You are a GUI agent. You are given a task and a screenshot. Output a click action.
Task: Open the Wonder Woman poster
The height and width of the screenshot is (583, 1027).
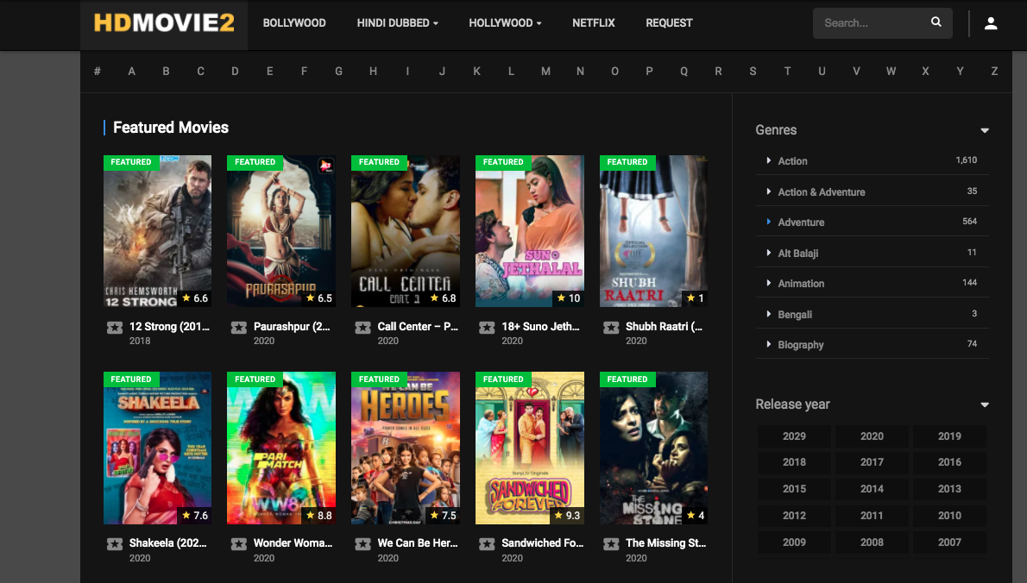coord(281,448)
